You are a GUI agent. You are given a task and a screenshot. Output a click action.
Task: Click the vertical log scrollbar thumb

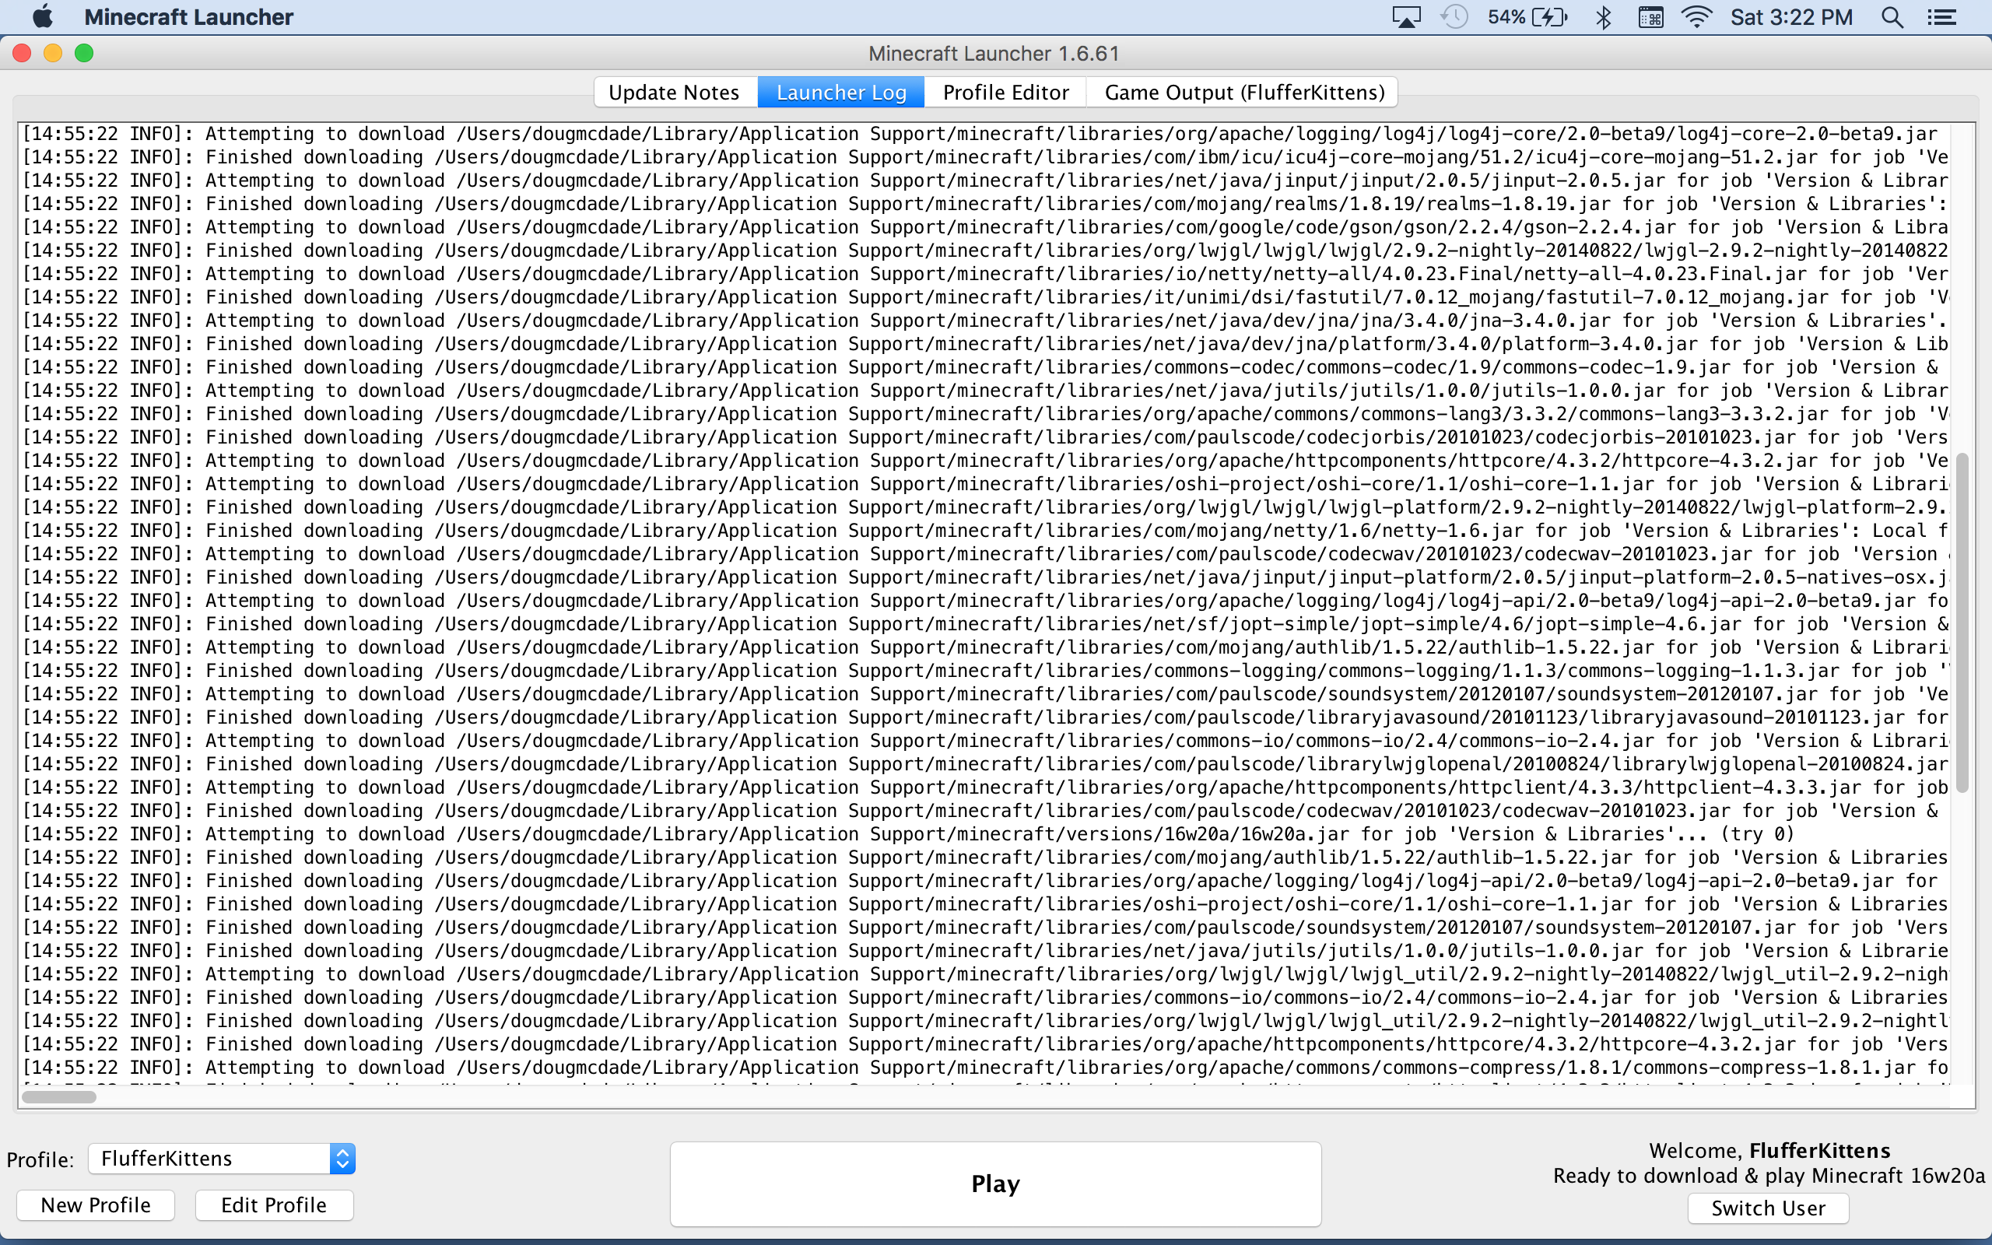1962,622
